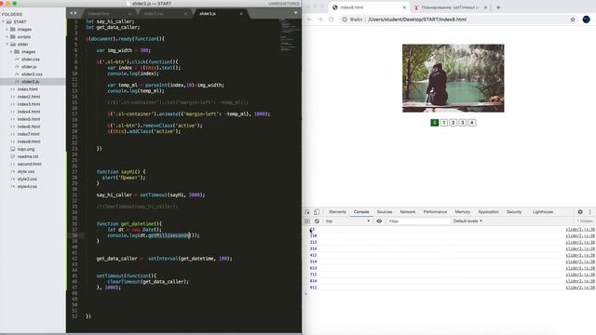Click slide button 4
This screenshot has width=596, height=335.
pos(472,123)
